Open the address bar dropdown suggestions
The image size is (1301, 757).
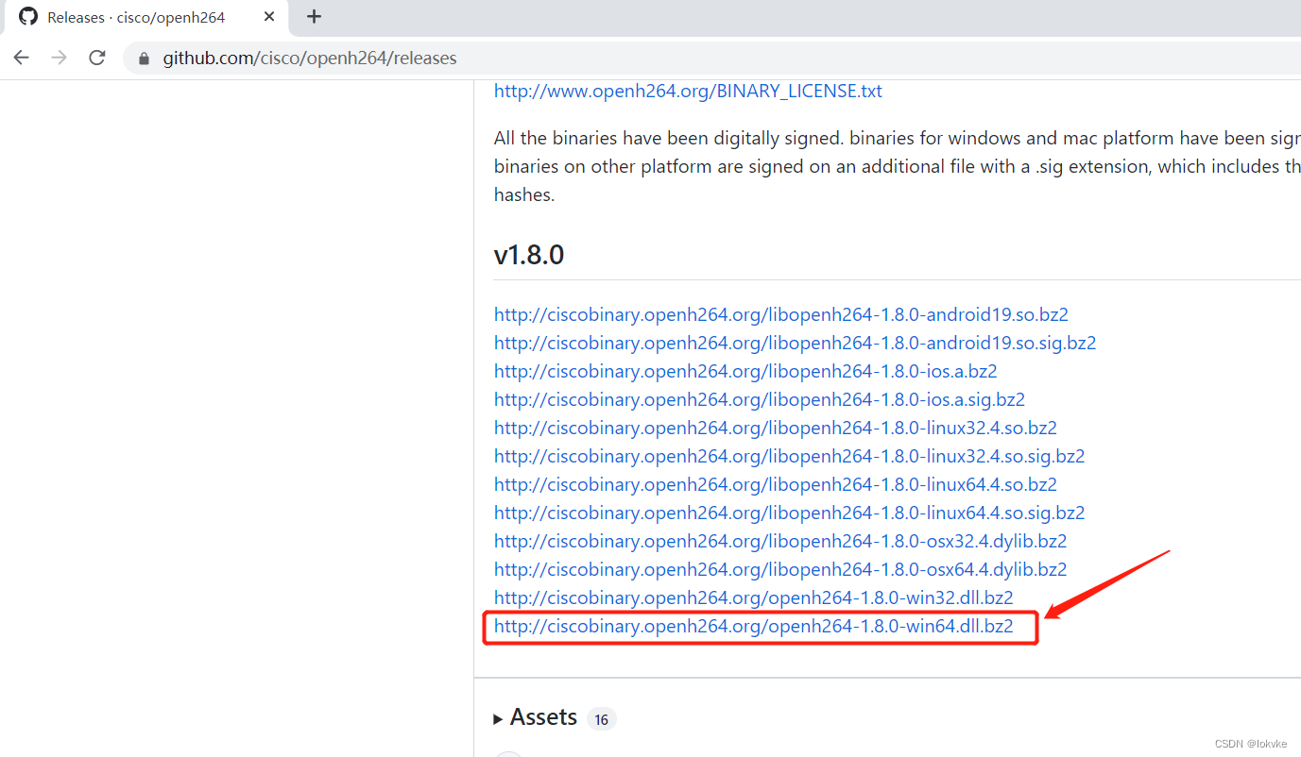click(x=283, y=58)
